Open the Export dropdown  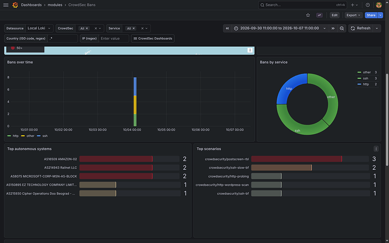[x=353, y=15]
